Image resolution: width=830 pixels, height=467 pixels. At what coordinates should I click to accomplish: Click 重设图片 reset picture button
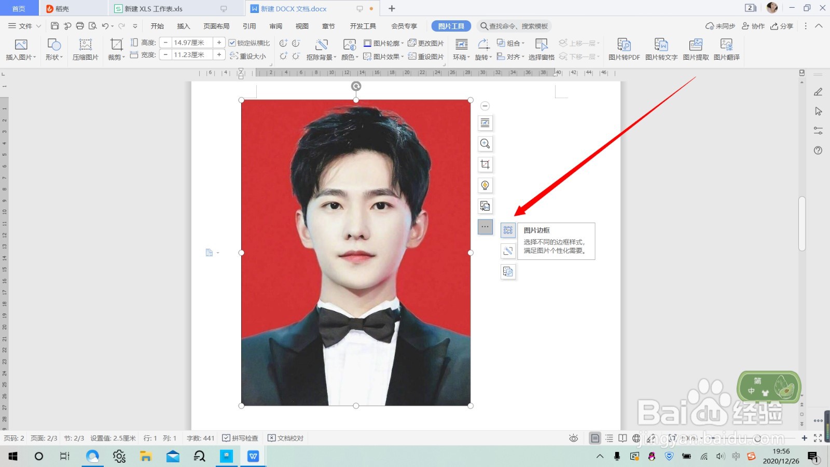pyautogui.click(x=426, y=57)
